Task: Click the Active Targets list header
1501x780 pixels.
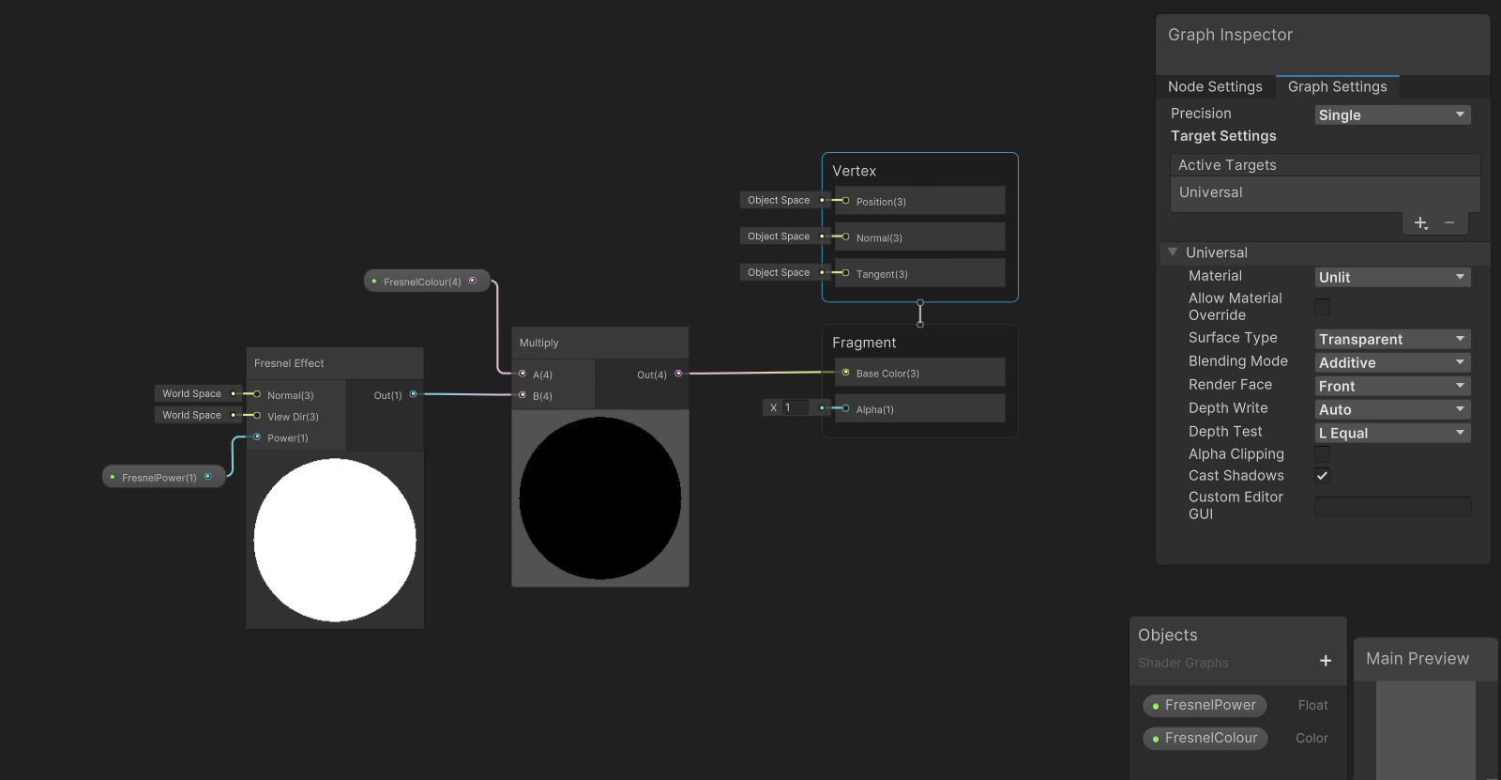Action: (1325, 165)
